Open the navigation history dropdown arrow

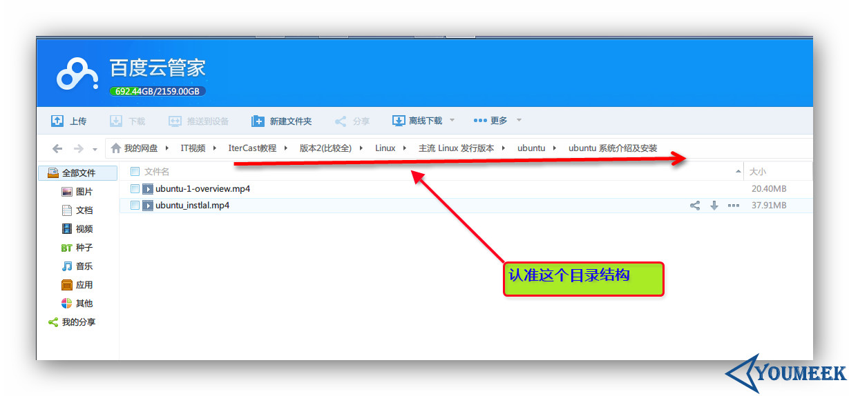point(95,149)
